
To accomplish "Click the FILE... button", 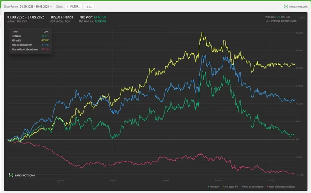I will [89, 7].
